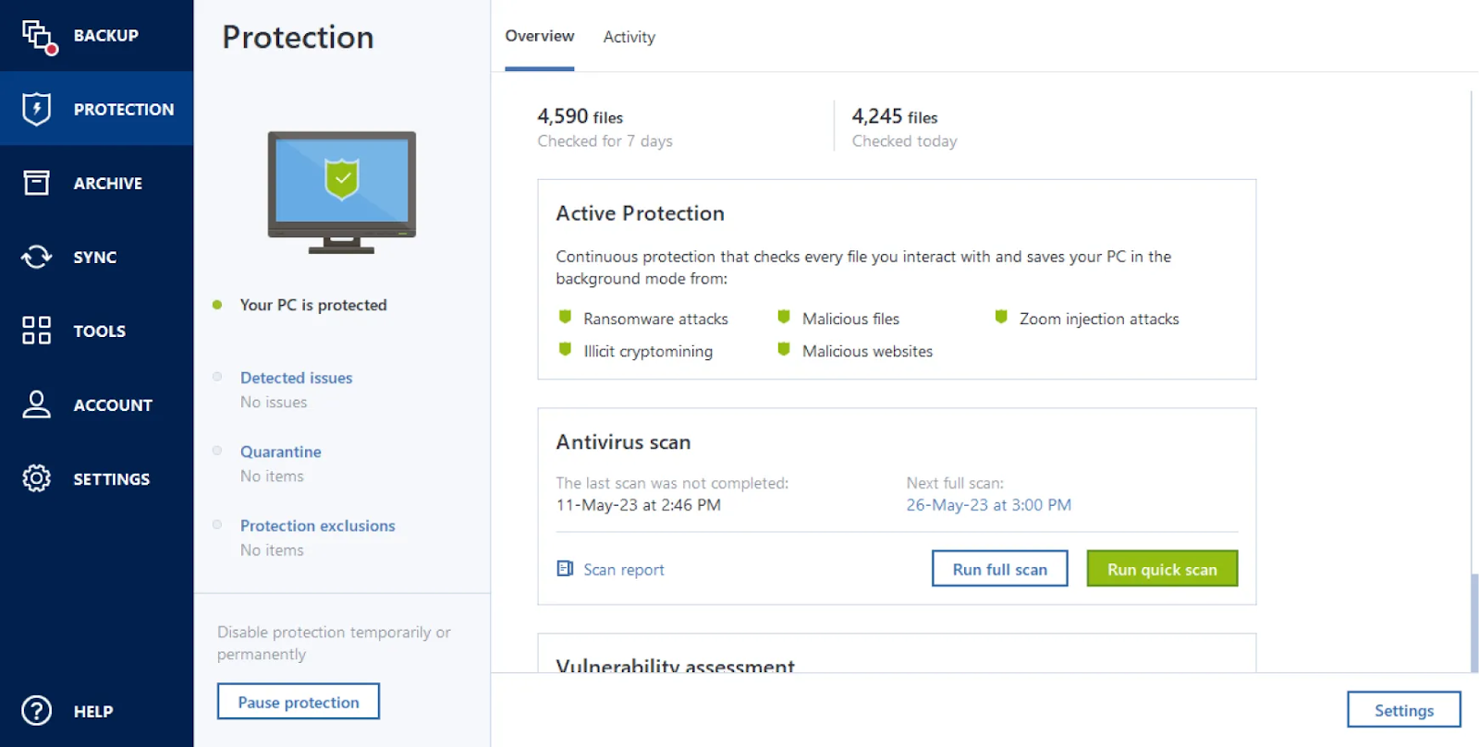Click the '4,245 files' counter
This screenshot has height=747, width=1479.
pos(895,116)
